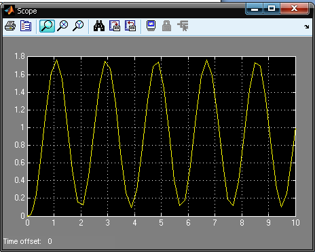
Task: Click the first waveform peak near time 1
Action: pyautogui.click(x=56, y=60)
